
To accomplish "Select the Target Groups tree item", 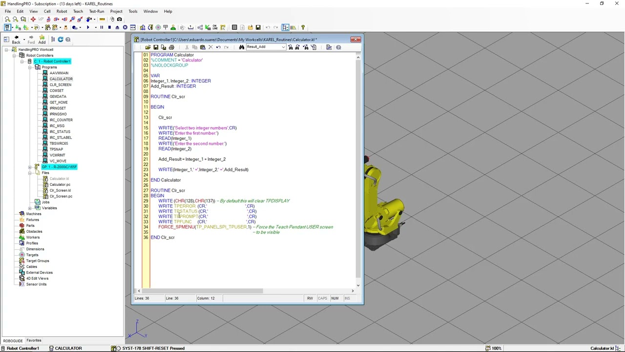I will (38, 261).
